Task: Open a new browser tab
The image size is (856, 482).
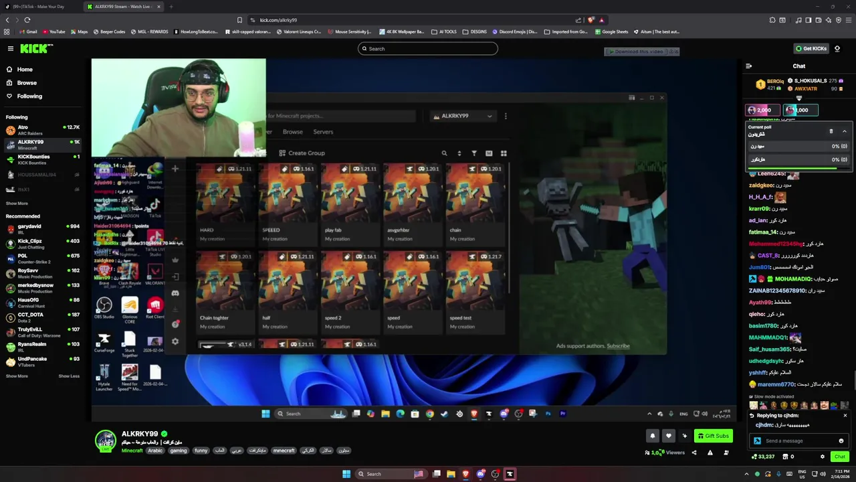Action: click(x=171, y=7)
